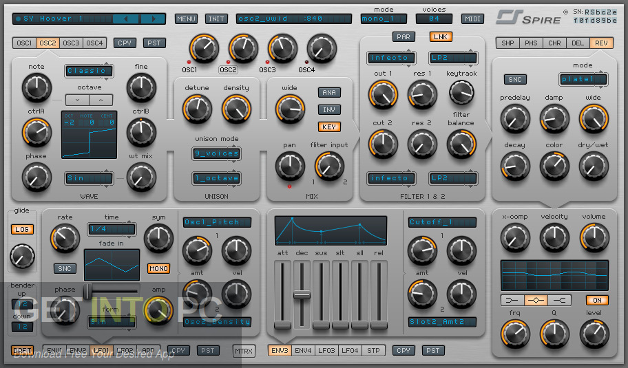Switch to the OSC3 tab

pyautogui.click(x=72, y=43)
